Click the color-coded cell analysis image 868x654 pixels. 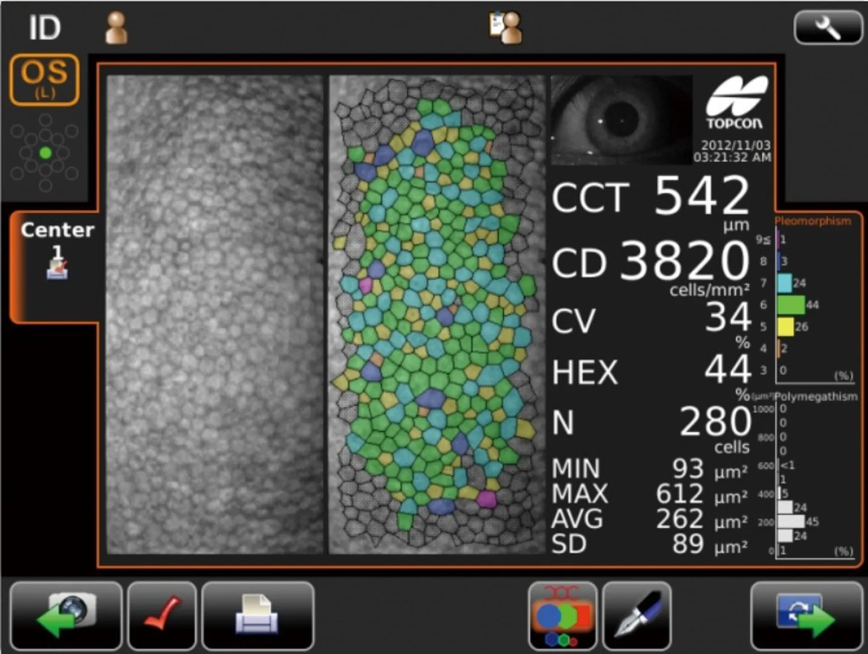(x=436, y=314)
